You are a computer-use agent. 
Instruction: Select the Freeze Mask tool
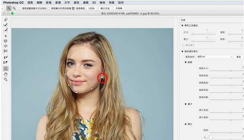point(6,57)
